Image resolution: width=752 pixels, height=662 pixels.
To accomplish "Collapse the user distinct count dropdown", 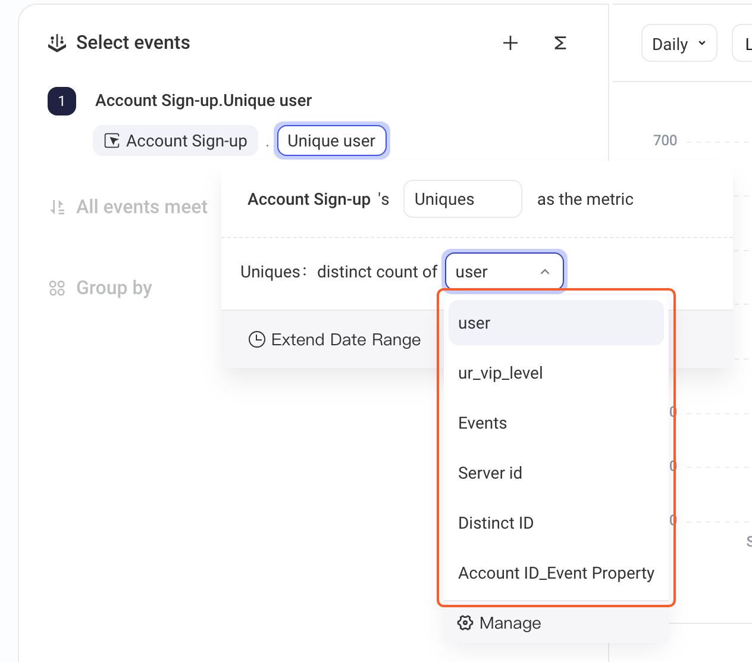I will [505, 271].
